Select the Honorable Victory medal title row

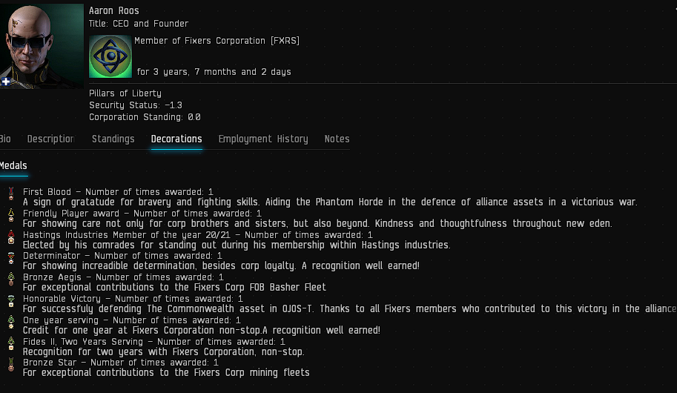(x=133, y=299)
